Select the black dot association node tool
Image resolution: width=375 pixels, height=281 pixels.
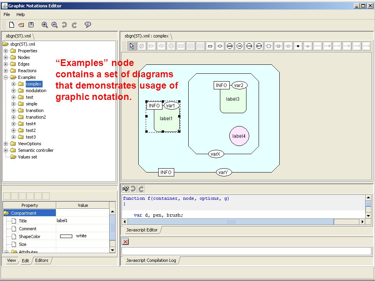(298, 46)
